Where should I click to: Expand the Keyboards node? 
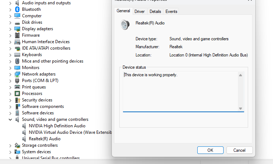(x=10, y=55)
